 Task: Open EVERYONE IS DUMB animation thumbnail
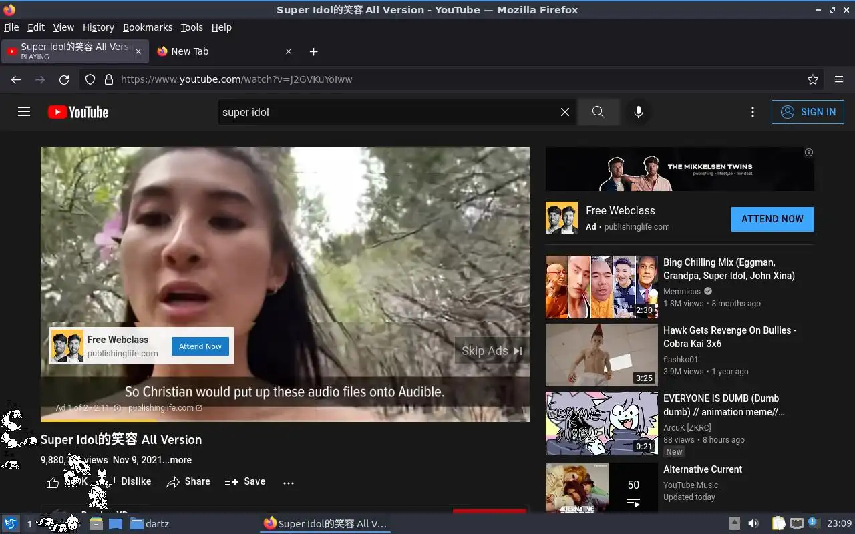pyautogui.click(x=602, y=423)
